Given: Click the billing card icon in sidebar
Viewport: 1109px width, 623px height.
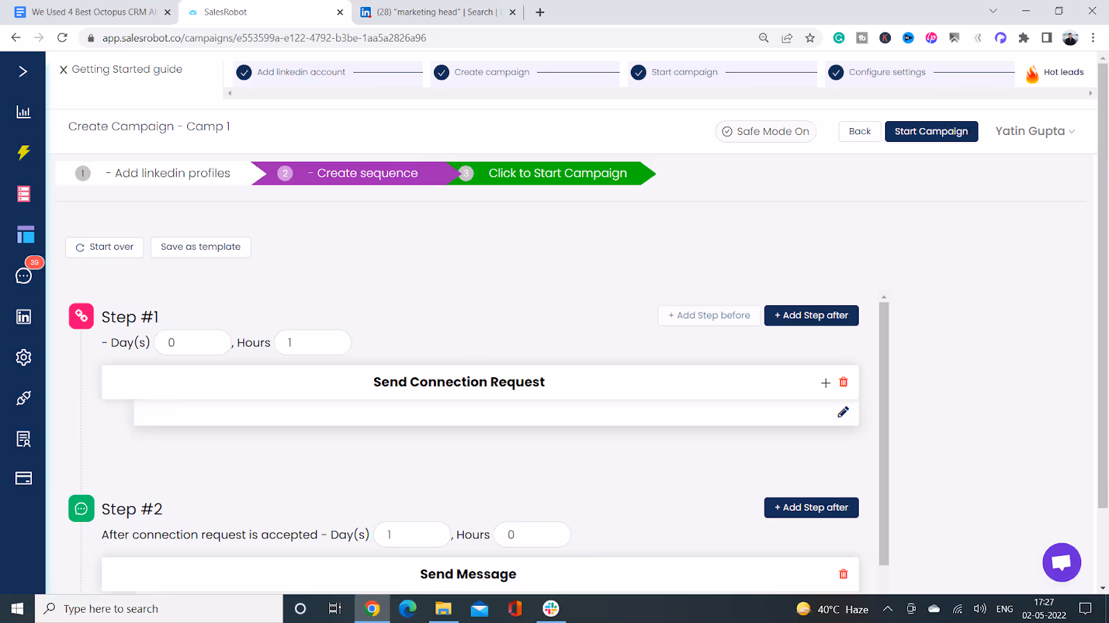Looking at the screenshot, I should click(x=23, y=478).
